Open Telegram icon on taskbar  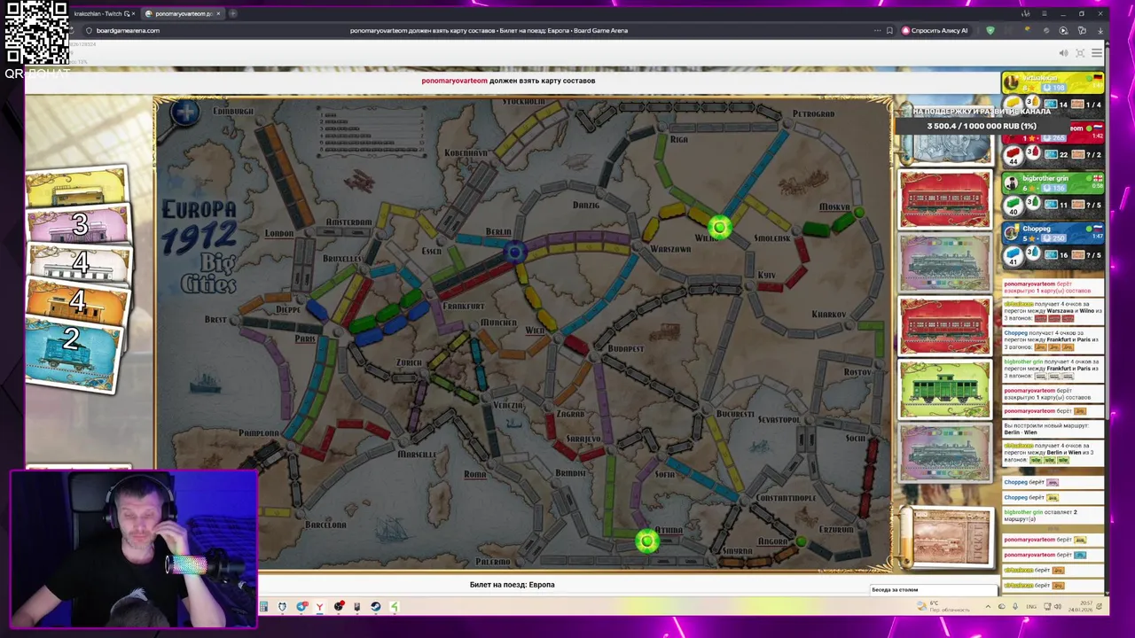(x=301, y=607)
